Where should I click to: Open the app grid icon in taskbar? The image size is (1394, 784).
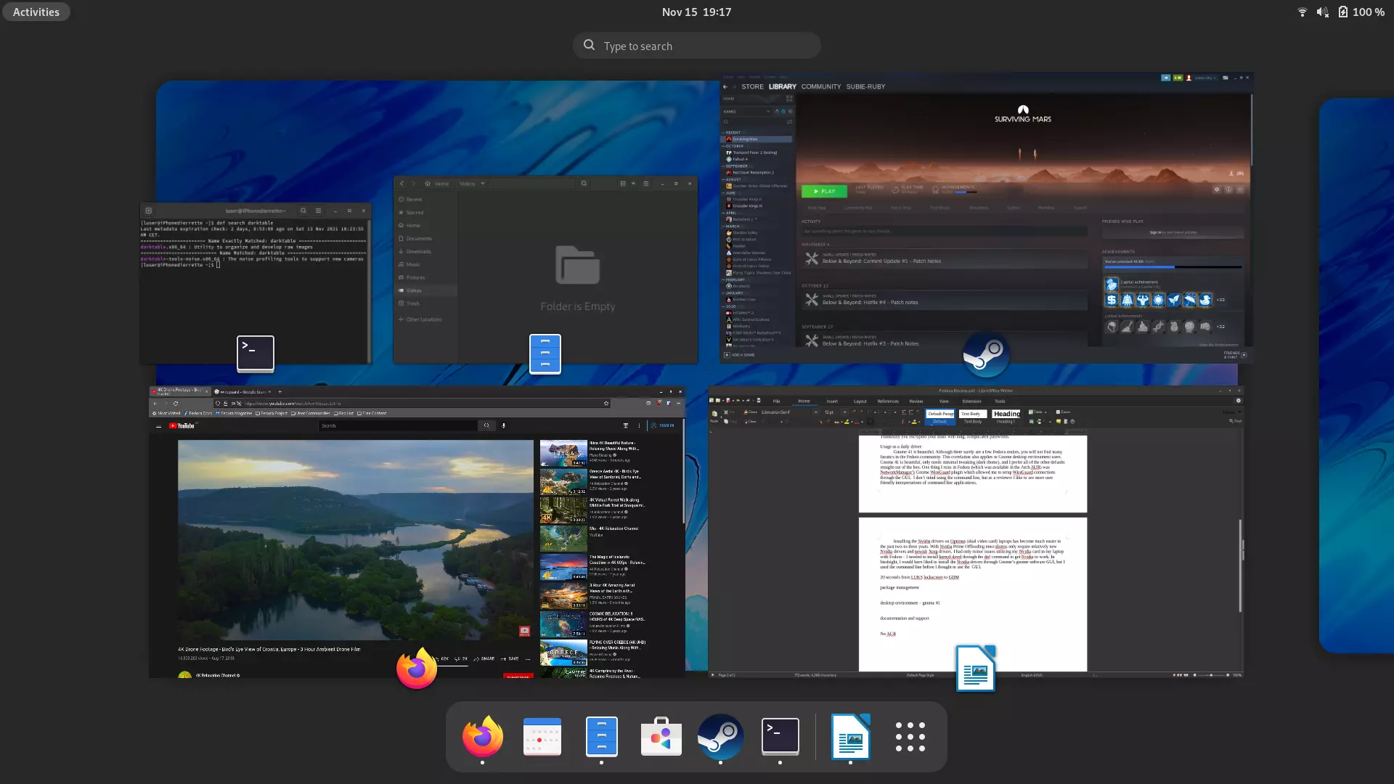tap(910, 736)
